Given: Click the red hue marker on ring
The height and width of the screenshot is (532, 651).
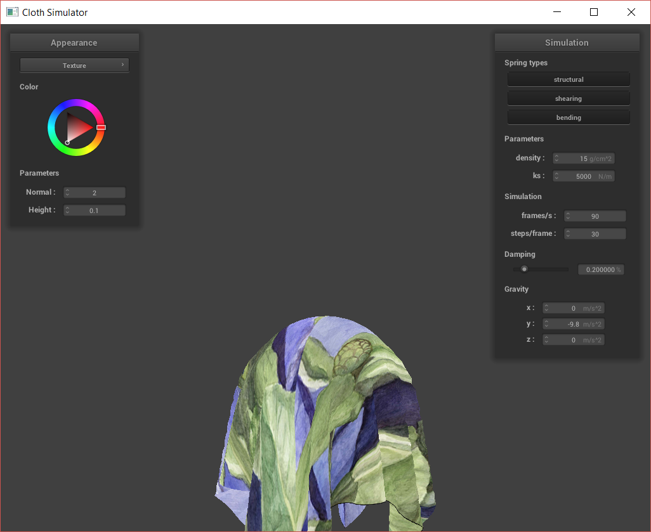Looking at the screenshot, I should click(x=101, y=127).
